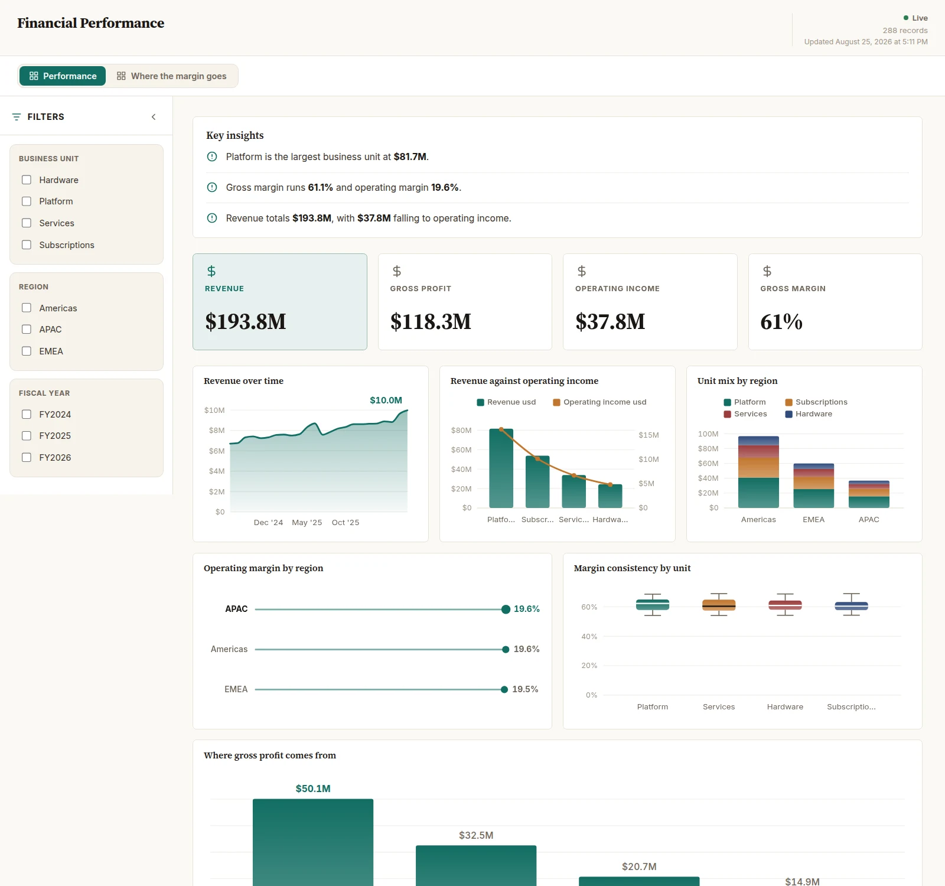Click the Key insights heading
Viewport: 945px width, 886px height.
coord(235,135)
